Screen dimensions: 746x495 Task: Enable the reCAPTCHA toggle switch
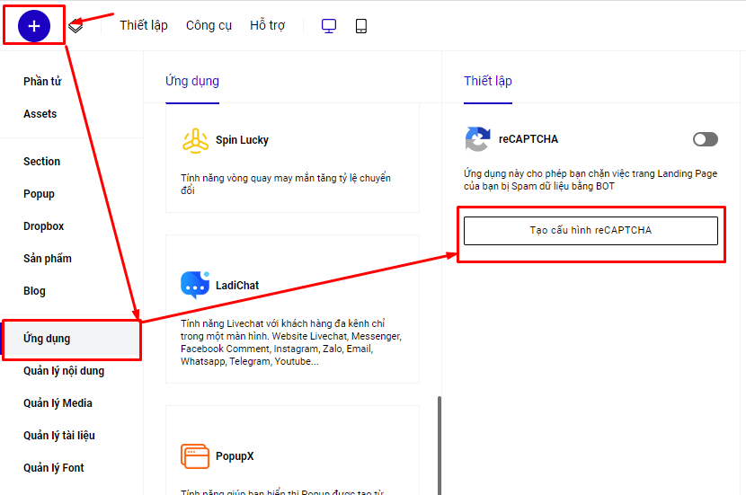706,139
